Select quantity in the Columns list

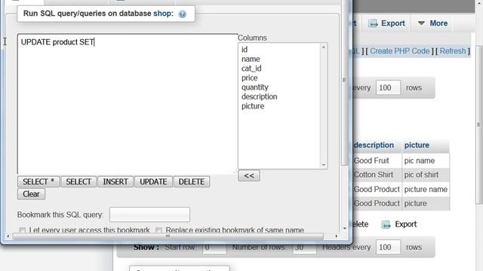click(255, 87)
